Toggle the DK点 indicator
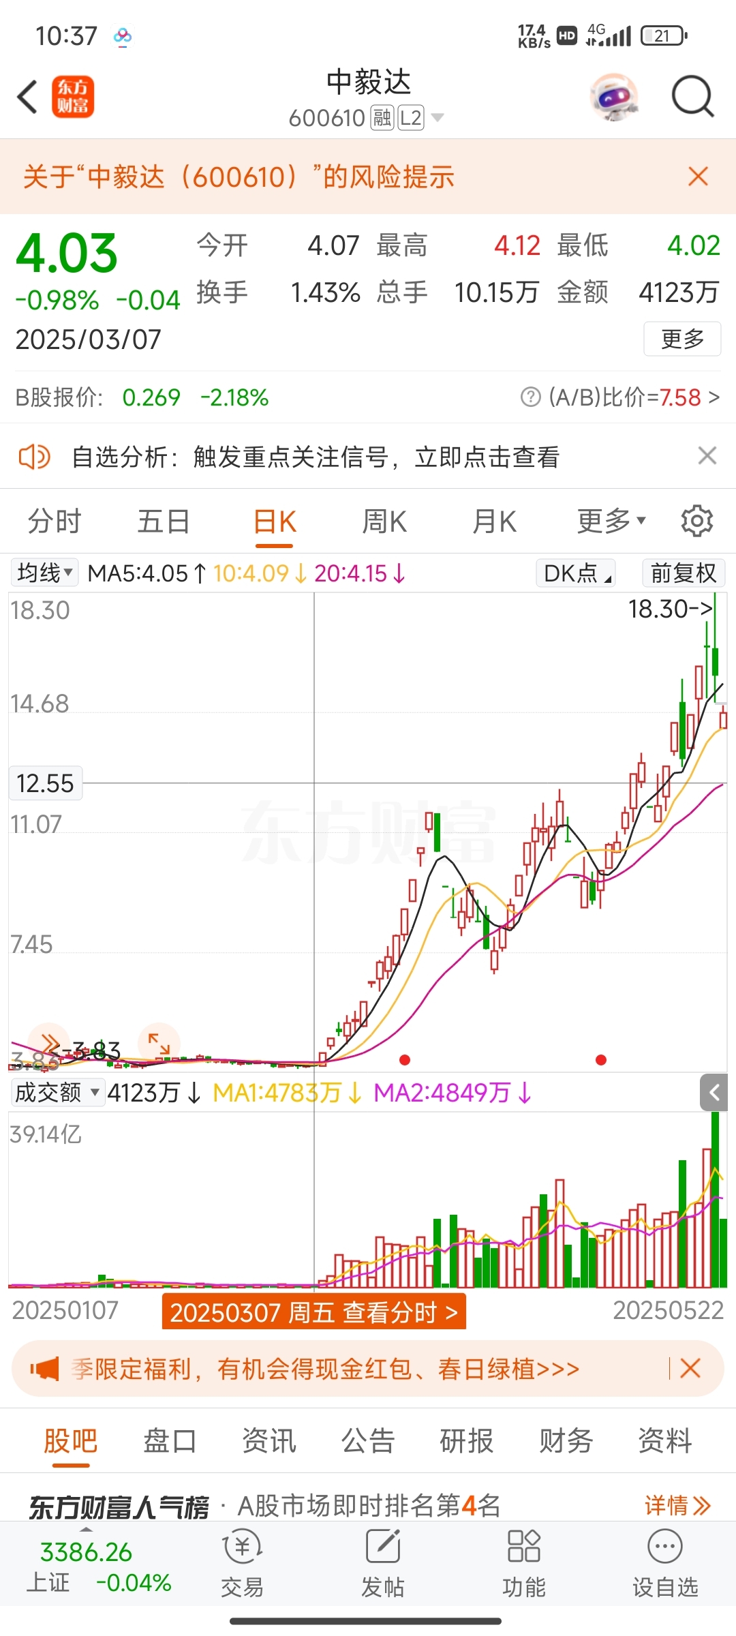The width and height of the screenshot is (736, 1636). (x=576, y=573)
